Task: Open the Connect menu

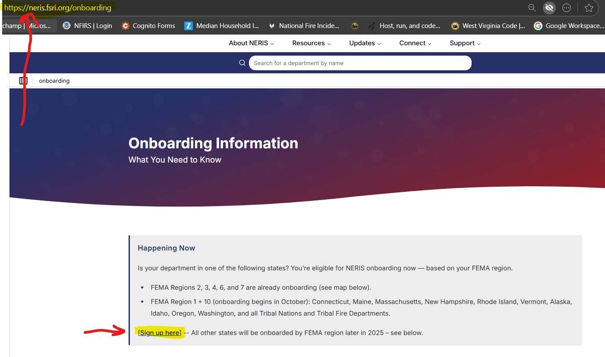Action: click(415, 43)
